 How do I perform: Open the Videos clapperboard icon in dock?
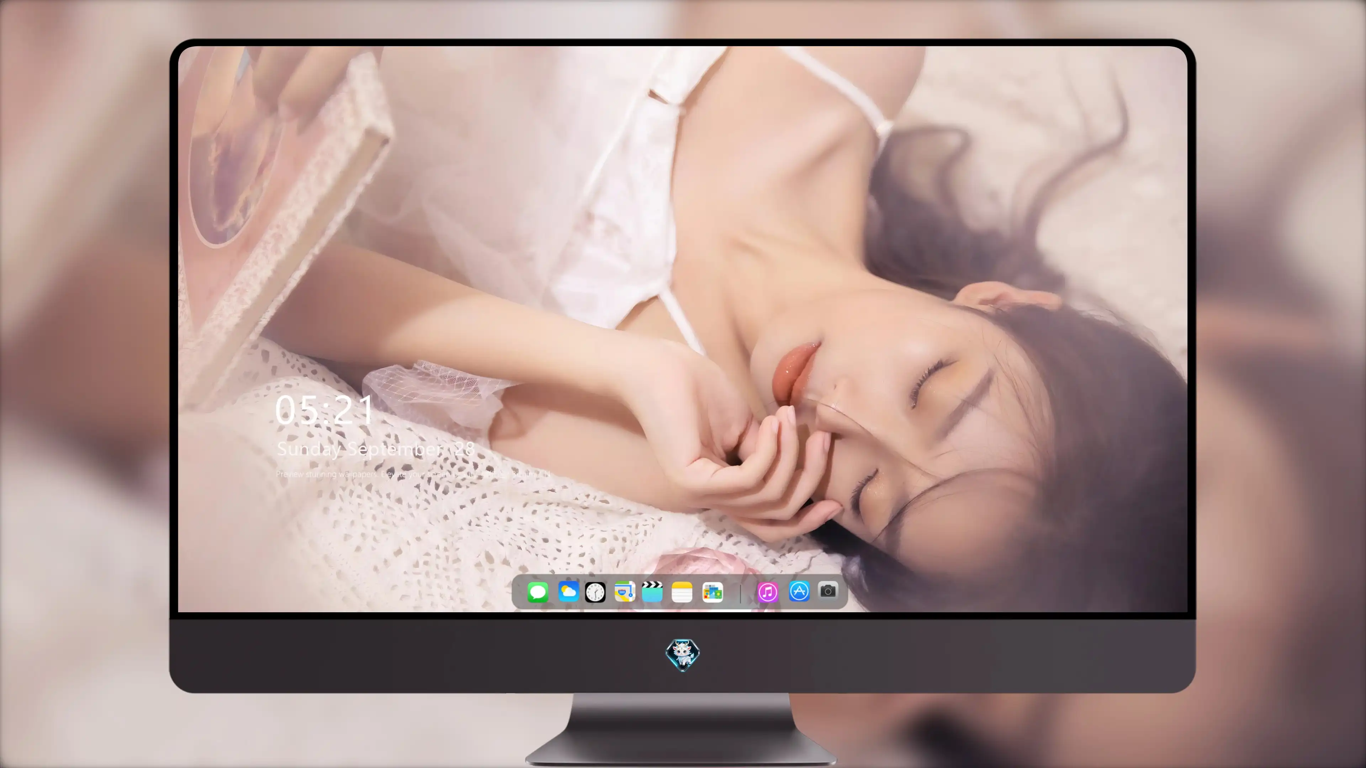coord(652,592)
